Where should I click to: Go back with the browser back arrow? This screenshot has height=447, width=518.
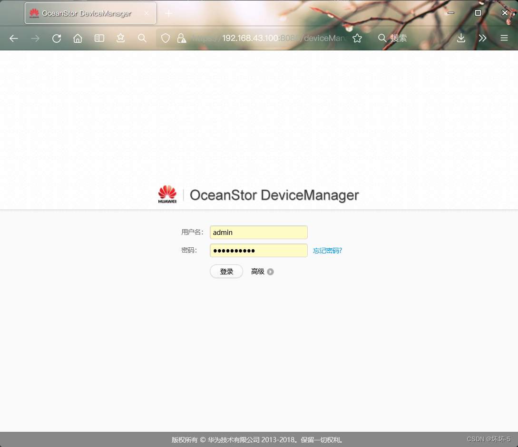[x=14, y=39]
